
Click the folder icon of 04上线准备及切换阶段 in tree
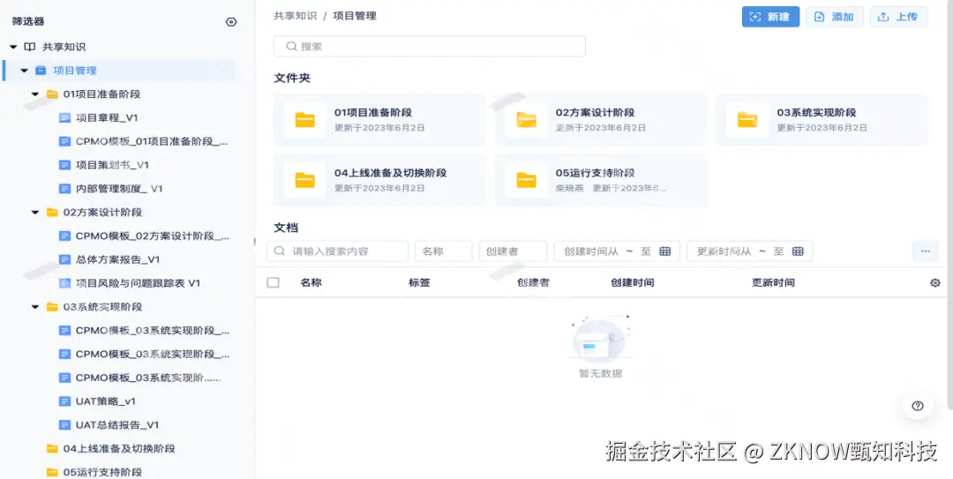52,449
